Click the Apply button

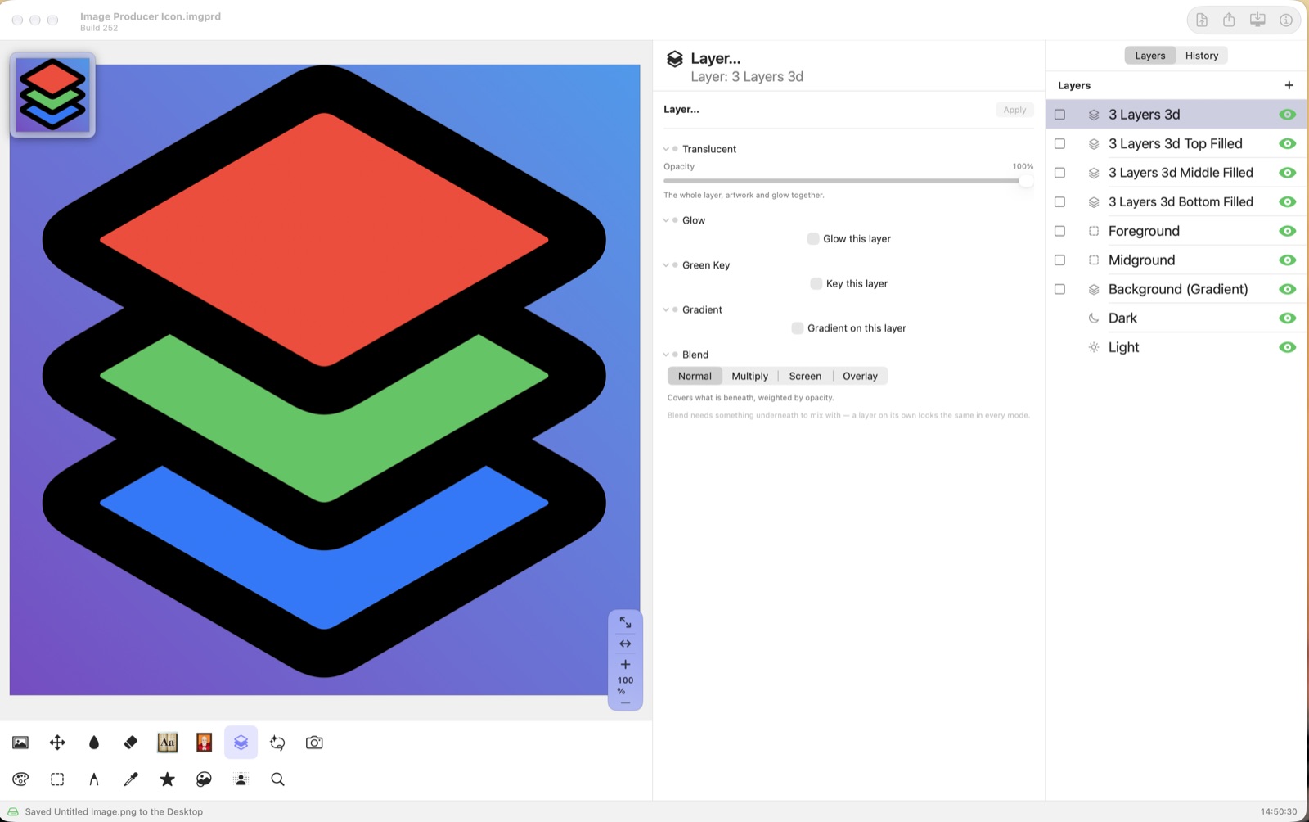pos(1014,110)
